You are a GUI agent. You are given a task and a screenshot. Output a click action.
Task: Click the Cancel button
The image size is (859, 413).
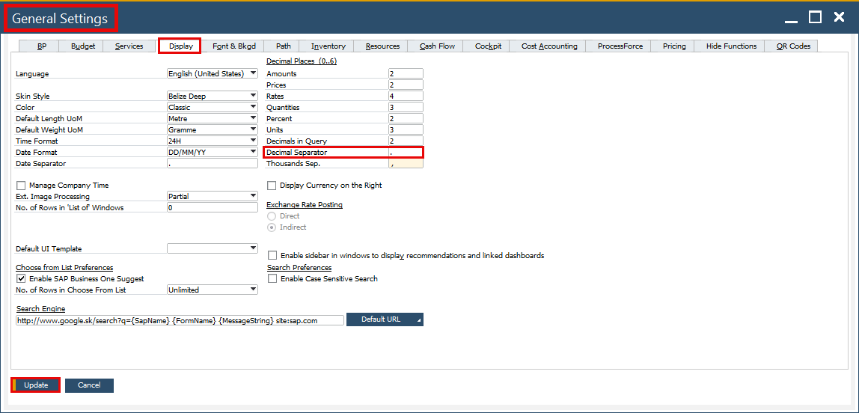[89, 385]
